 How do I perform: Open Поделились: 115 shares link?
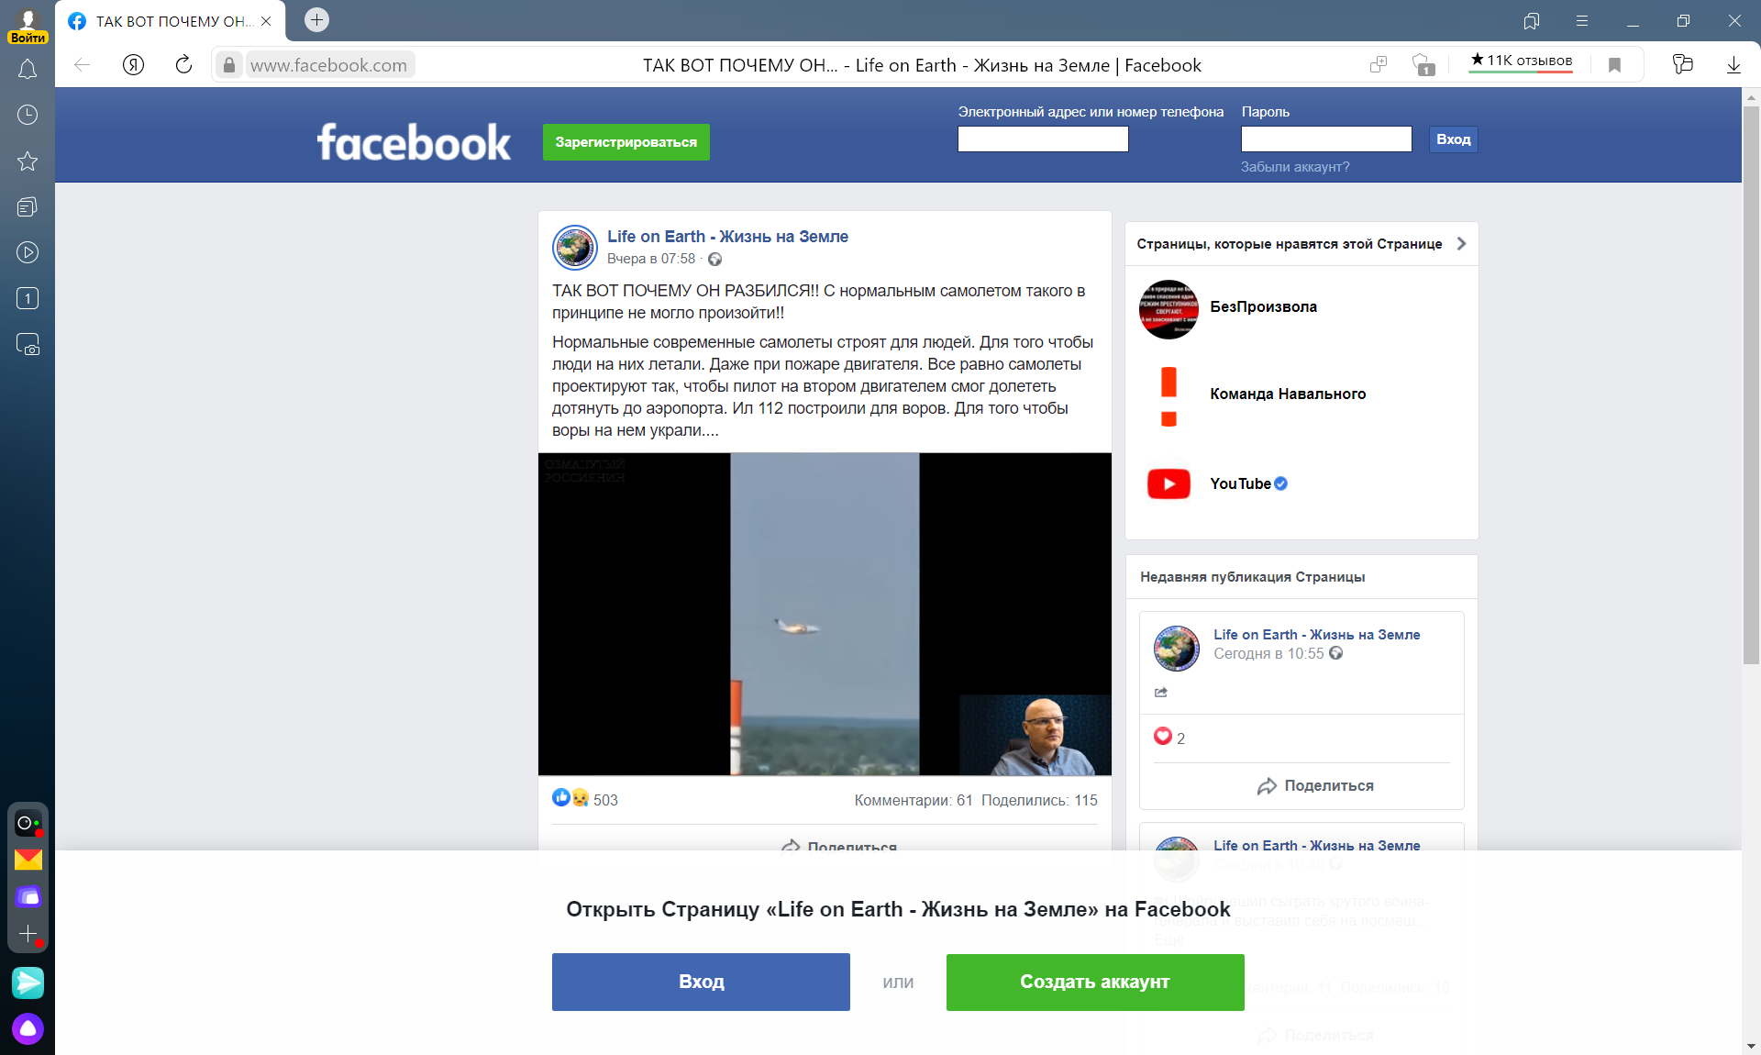[1039, 800]
